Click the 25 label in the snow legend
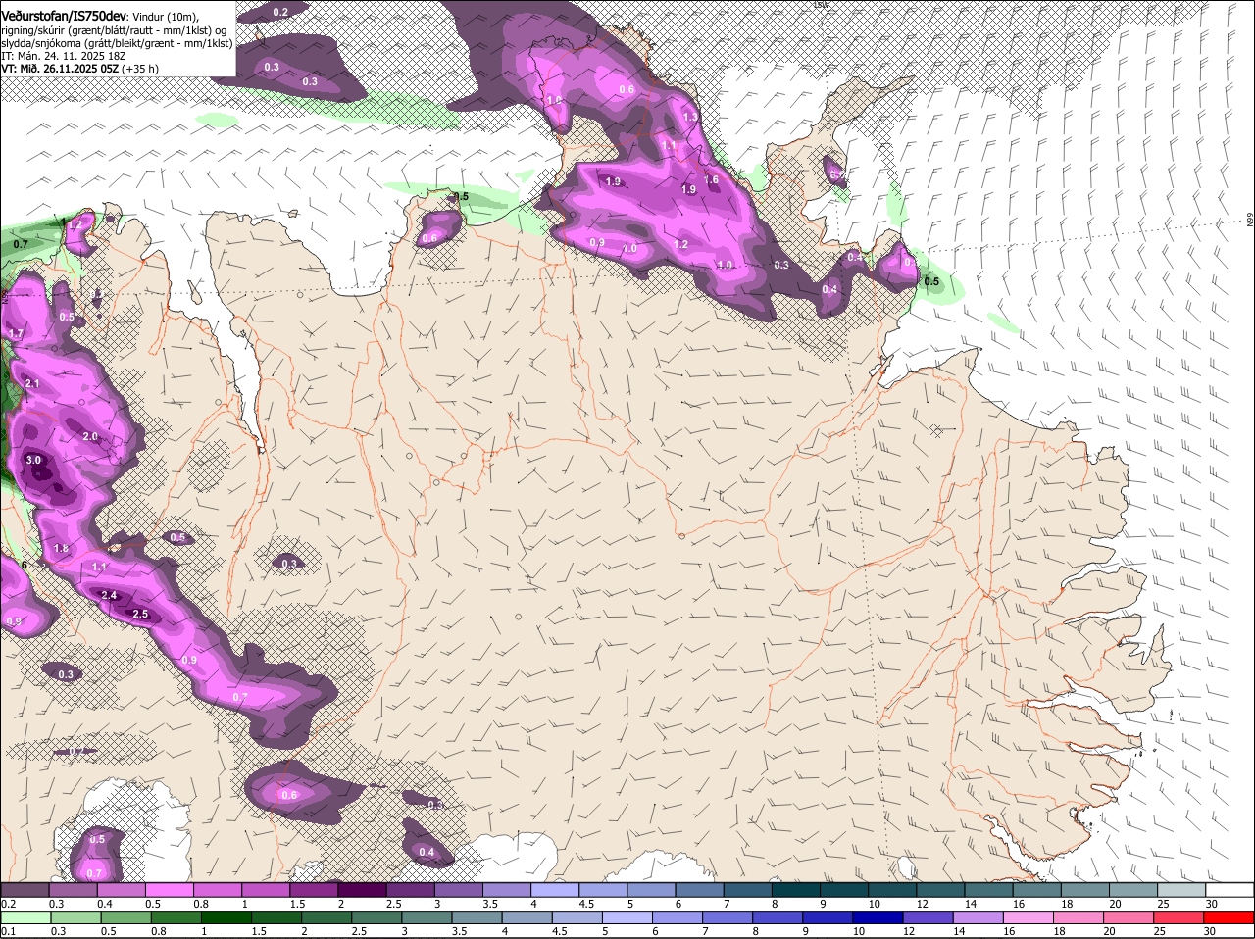1255x939 pixels. [1164, 903]
